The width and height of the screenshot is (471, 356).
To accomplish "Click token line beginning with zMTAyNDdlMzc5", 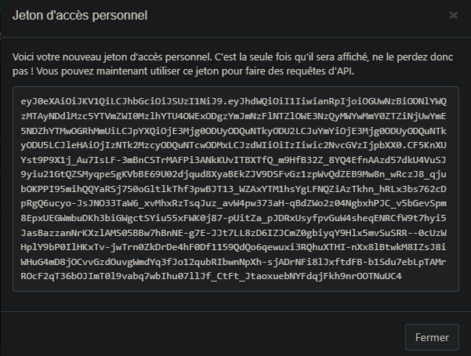I will [x=234, y=116].
